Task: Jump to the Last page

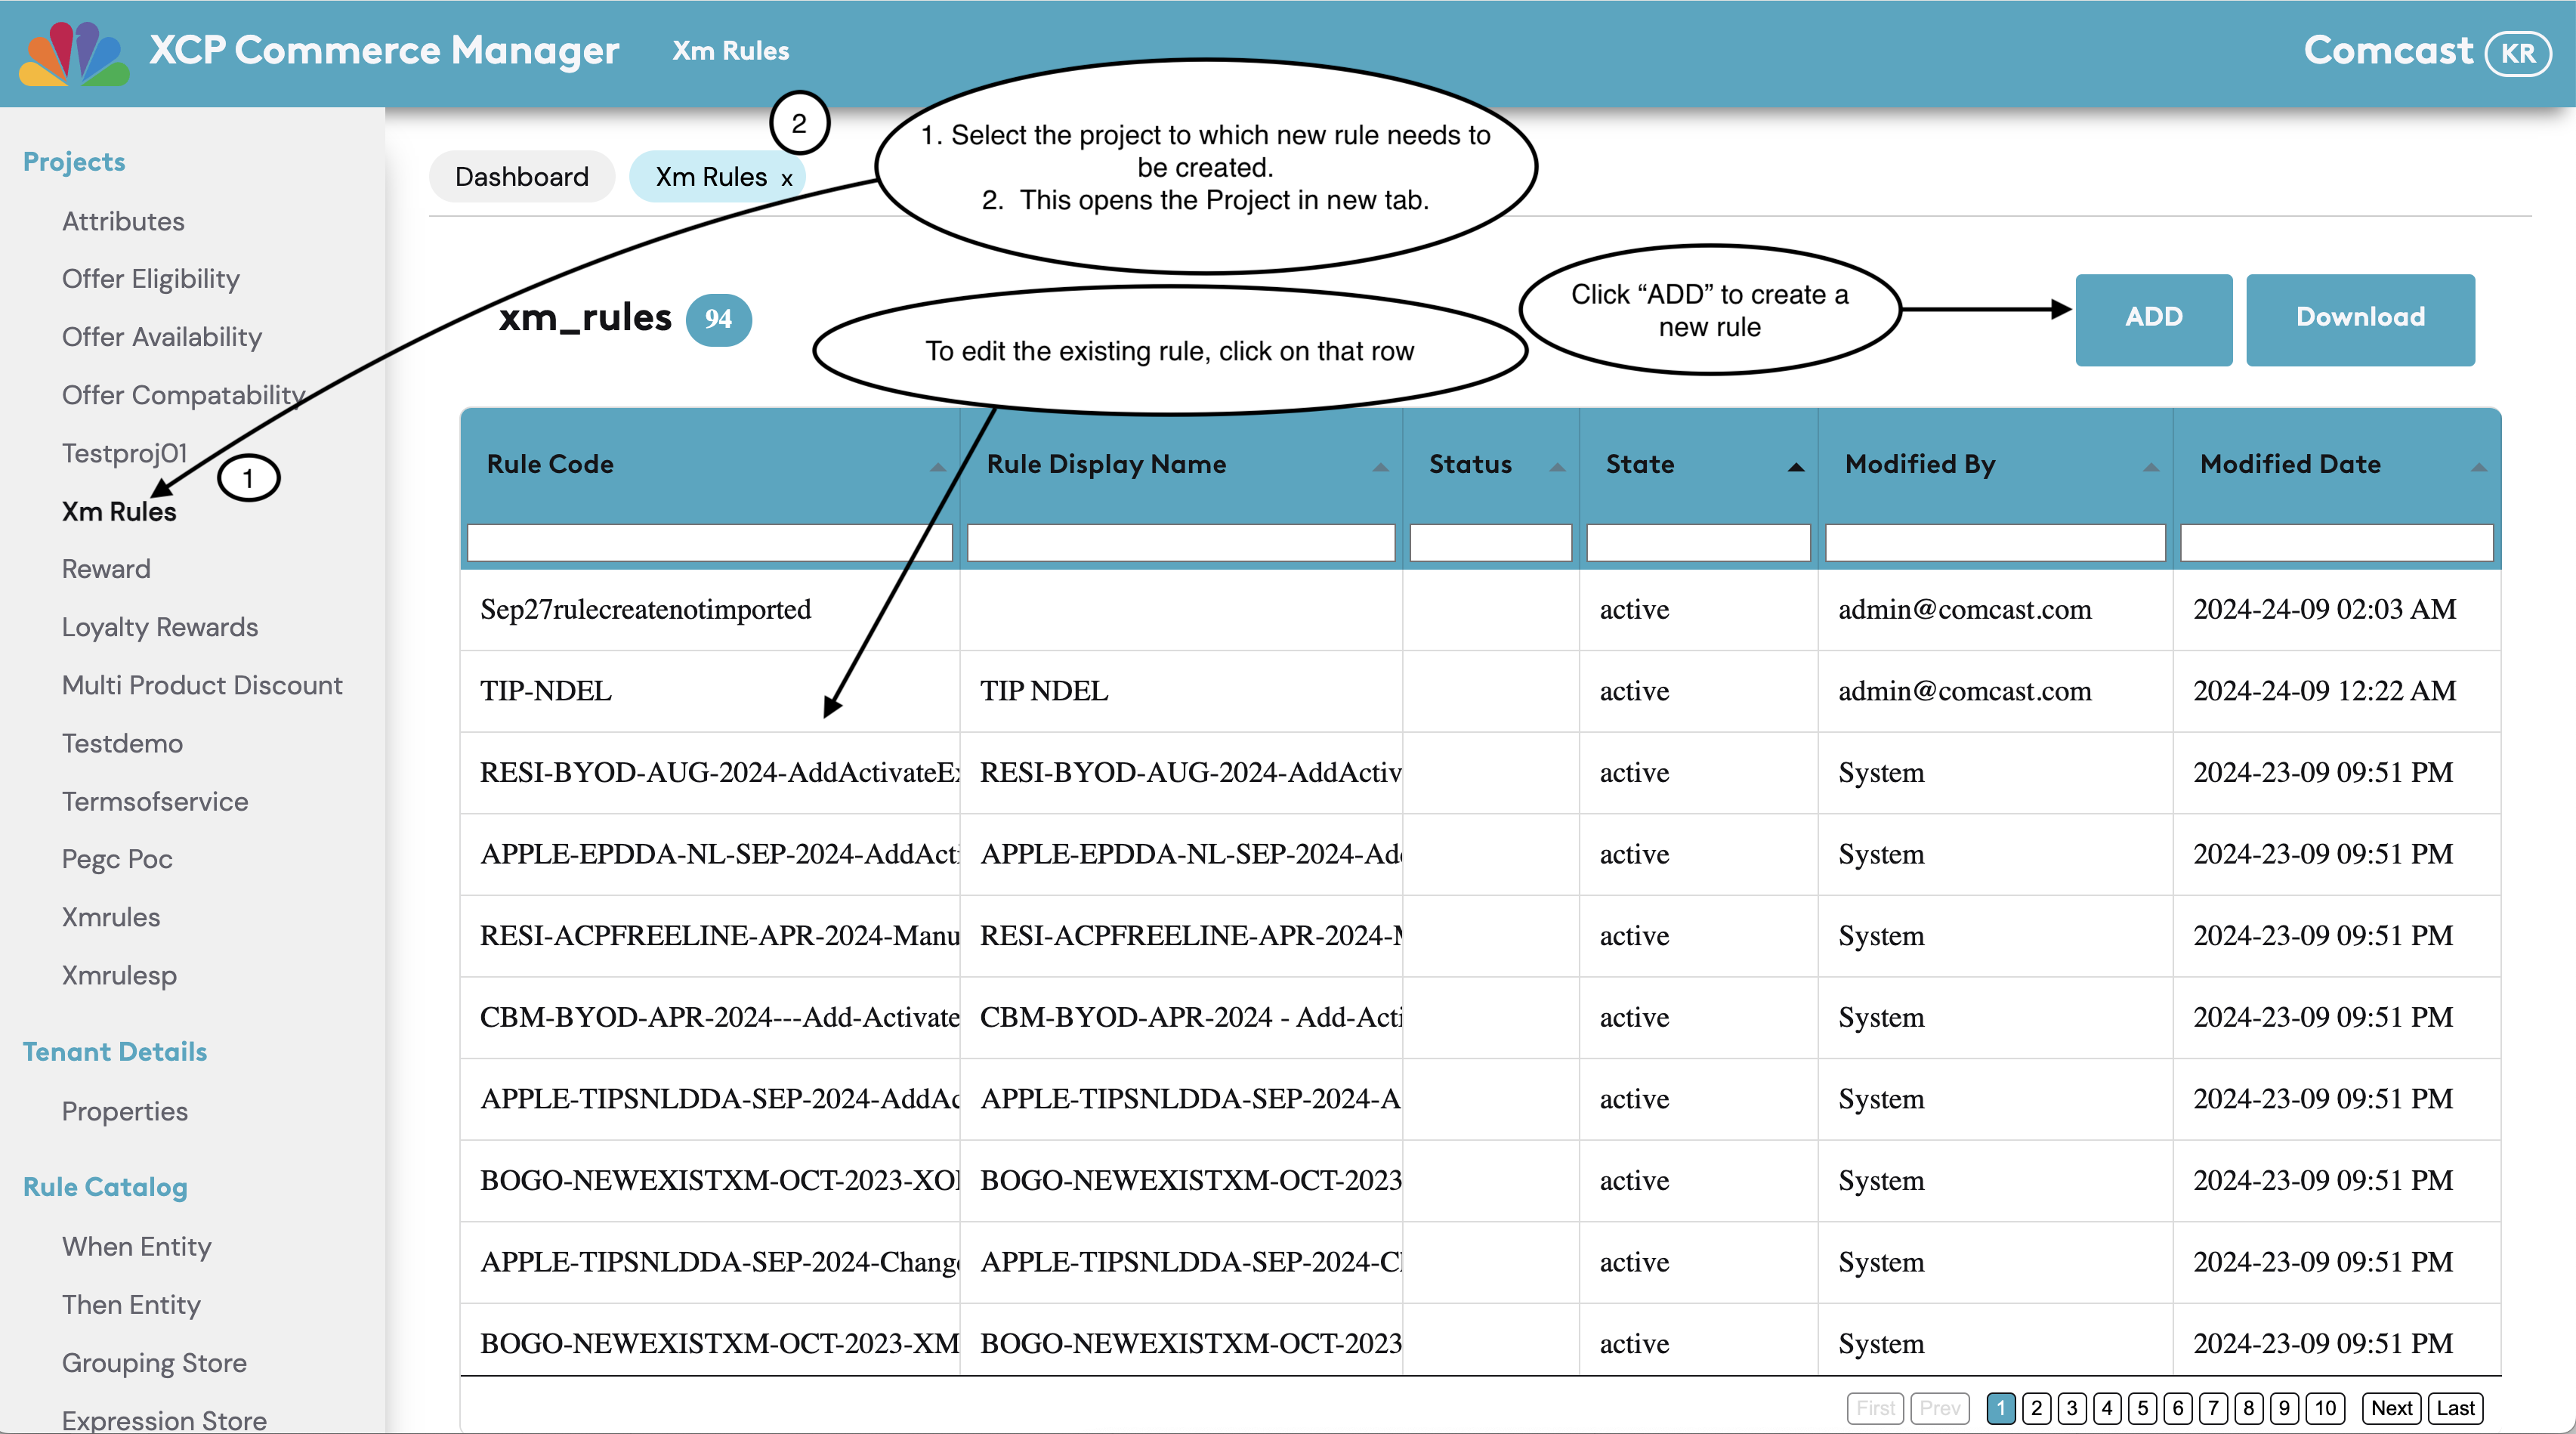Action: point(2456,1408)
